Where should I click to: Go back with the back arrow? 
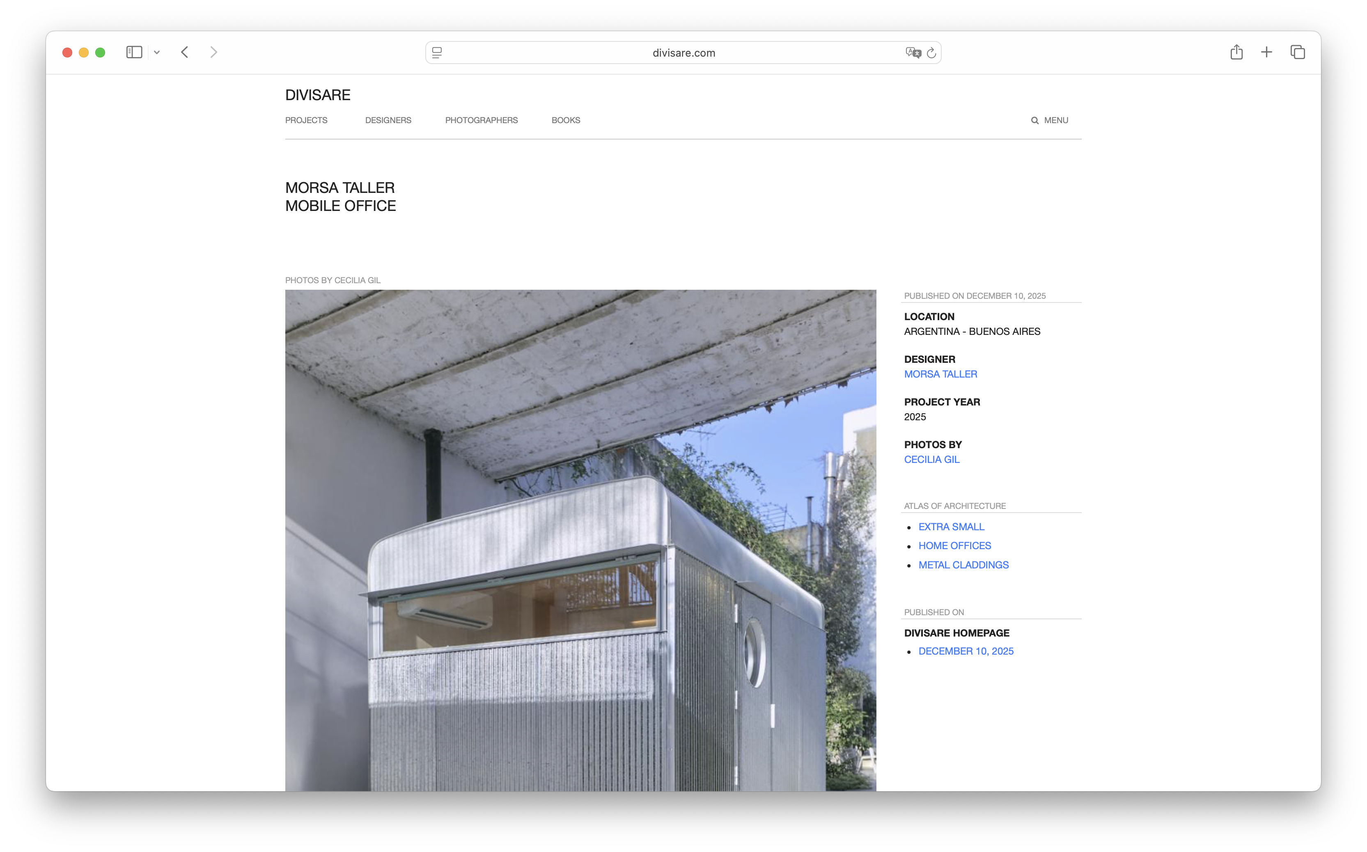[185, 53]
